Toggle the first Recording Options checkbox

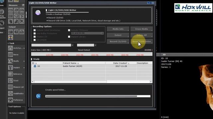point(35,30)
